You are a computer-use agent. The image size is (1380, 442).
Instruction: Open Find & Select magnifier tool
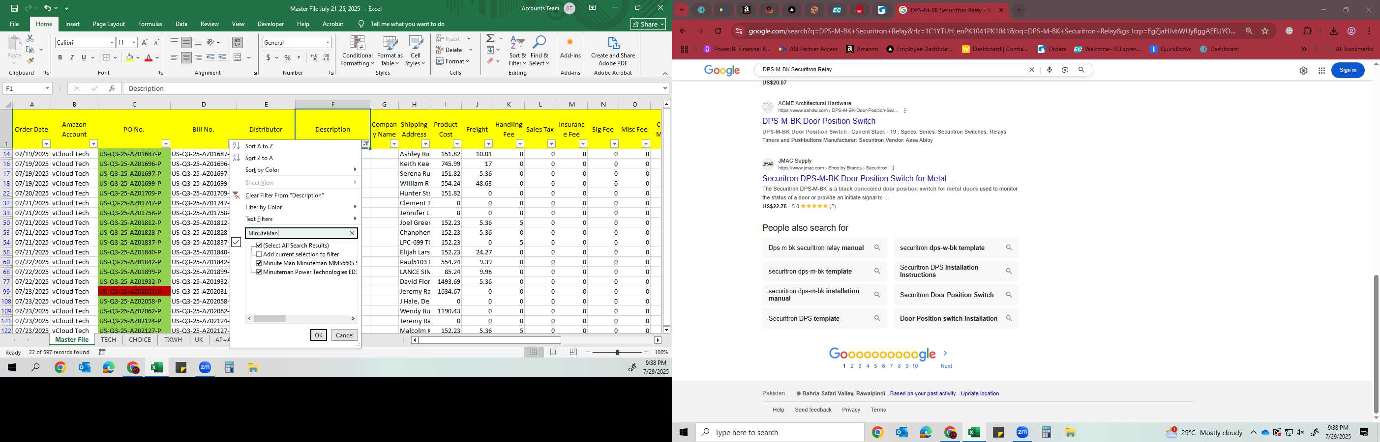coord(540,52)
